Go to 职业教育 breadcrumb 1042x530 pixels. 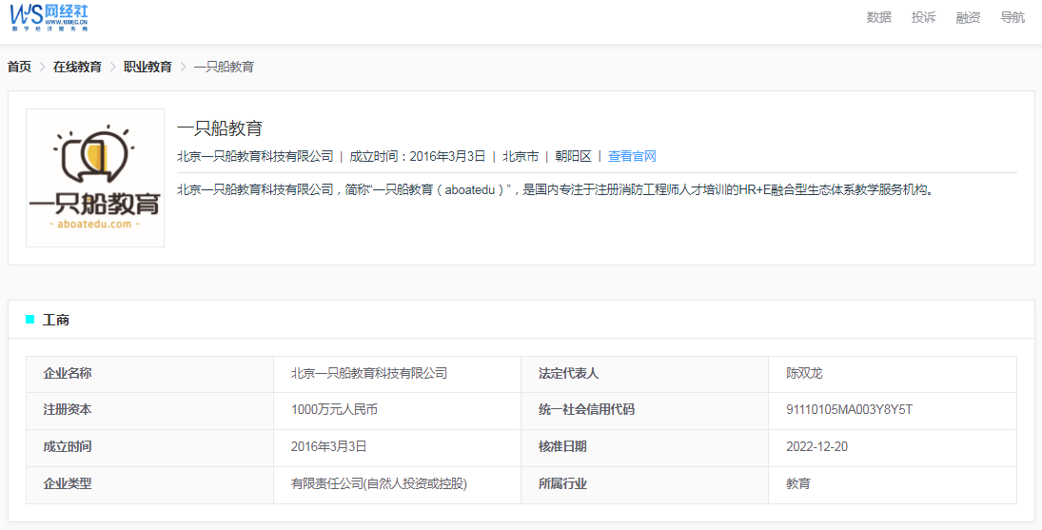(147, 67)
